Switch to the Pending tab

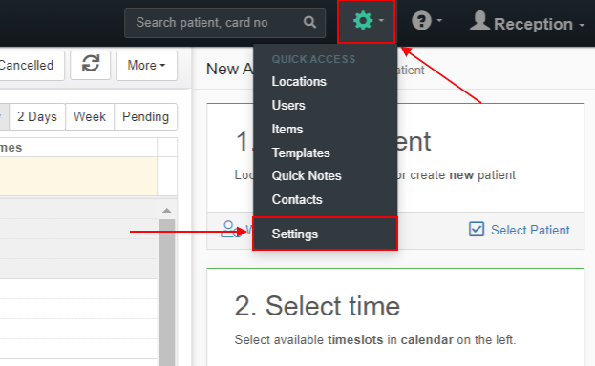click(x=145, y=116)
